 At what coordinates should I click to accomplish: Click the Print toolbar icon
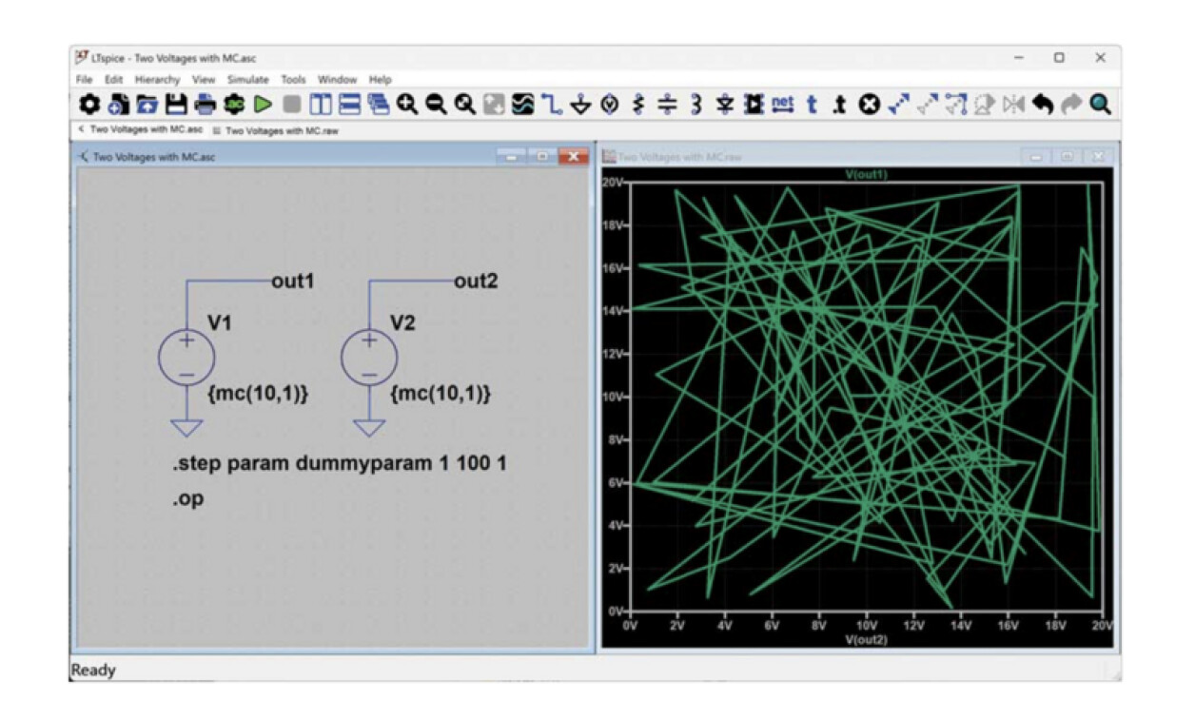pyautogui.click(x=205, y=105)
